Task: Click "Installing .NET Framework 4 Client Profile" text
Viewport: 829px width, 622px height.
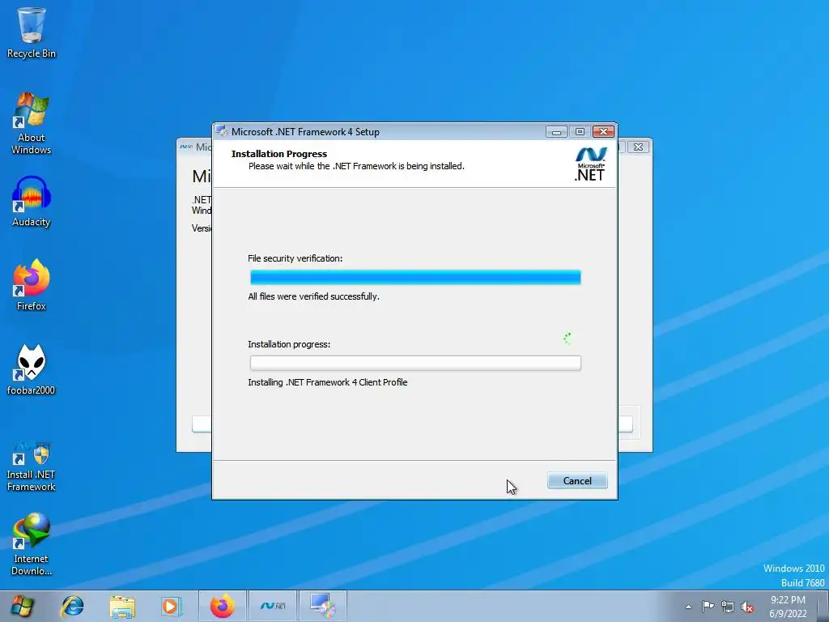Action: pyautogui.click(x=328, y=382)
